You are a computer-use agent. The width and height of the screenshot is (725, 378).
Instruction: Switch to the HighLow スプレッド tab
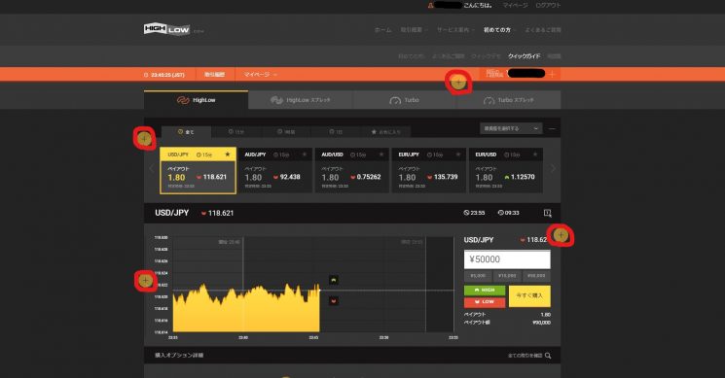coord(301,100)
